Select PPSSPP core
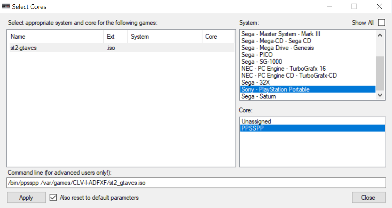 tap(313, 128)
